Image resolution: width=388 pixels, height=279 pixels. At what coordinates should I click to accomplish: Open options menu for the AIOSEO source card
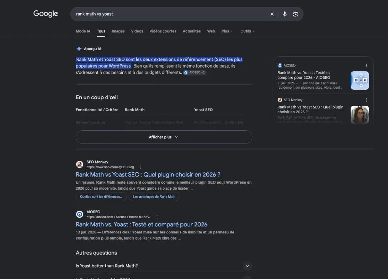point(366,65)
